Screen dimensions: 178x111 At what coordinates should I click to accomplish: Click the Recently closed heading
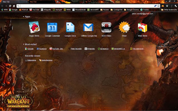tap(33, 56)
